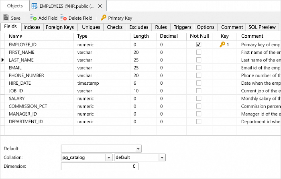
Task: Open the default collation name dropdown
Action: (x=162, y=158)
